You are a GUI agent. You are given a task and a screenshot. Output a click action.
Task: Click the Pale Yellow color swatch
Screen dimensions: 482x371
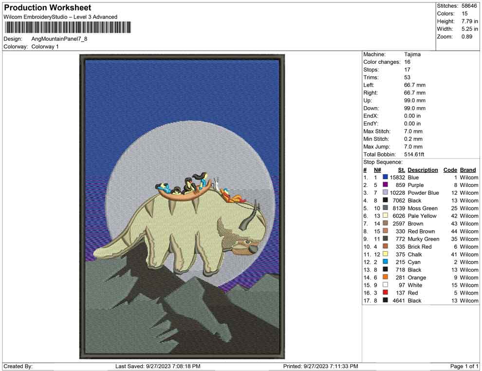tap(385, 216)
